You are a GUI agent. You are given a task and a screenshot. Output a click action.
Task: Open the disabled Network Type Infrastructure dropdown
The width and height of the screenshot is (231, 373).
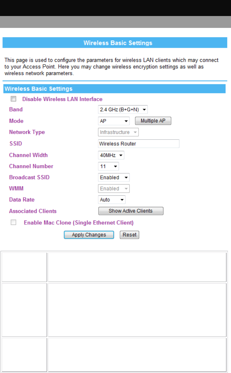tap(118, 132)
